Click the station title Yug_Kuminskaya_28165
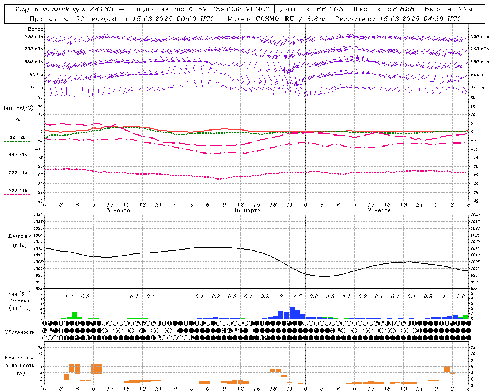This screenshot has width=491, height=392. point(64,9)
